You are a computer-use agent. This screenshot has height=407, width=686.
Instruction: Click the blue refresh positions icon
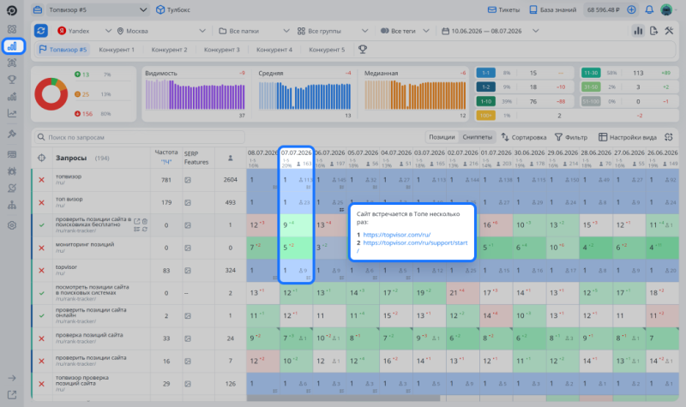tap(41, 31)
